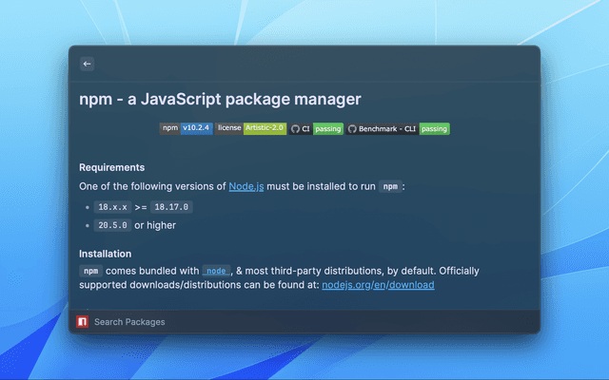Click the GitHub icon on CI badge
This screenshot has width=609, height=380.
click(x=295, y=128)
